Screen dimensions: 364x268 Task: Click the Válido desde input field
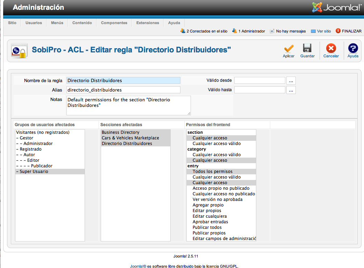click(259, 80)
